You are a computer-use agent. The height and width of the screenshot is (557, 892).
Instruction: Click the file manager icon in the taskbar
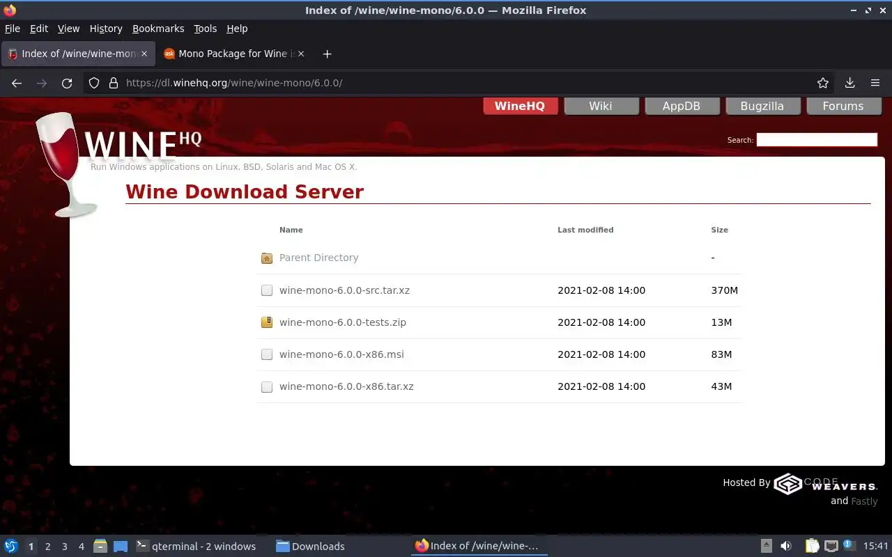100,547
